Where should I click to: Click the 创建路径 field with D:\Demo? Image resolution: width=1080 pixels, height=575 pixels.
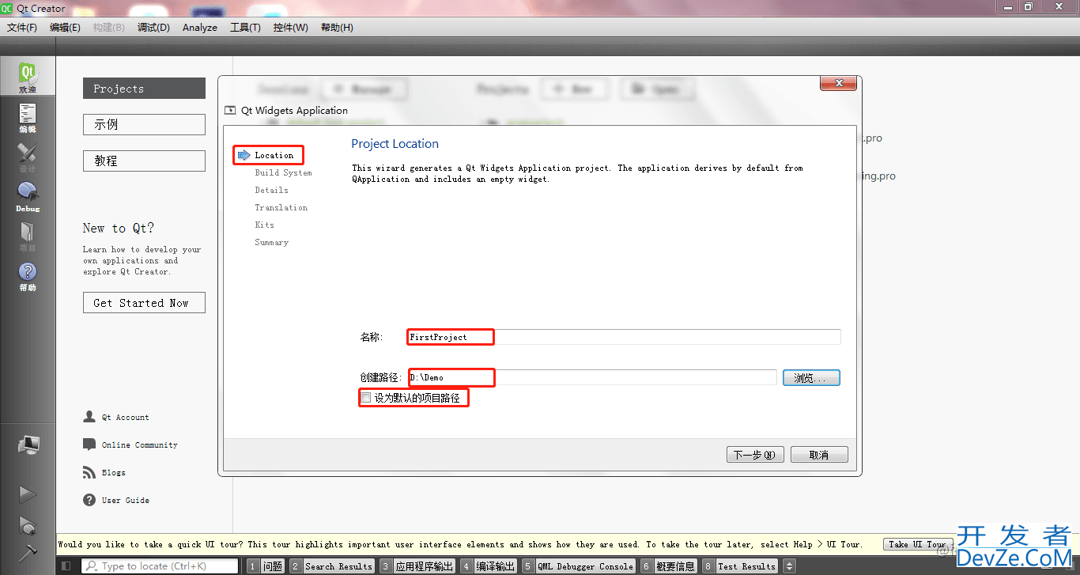(x=591, y=378)
